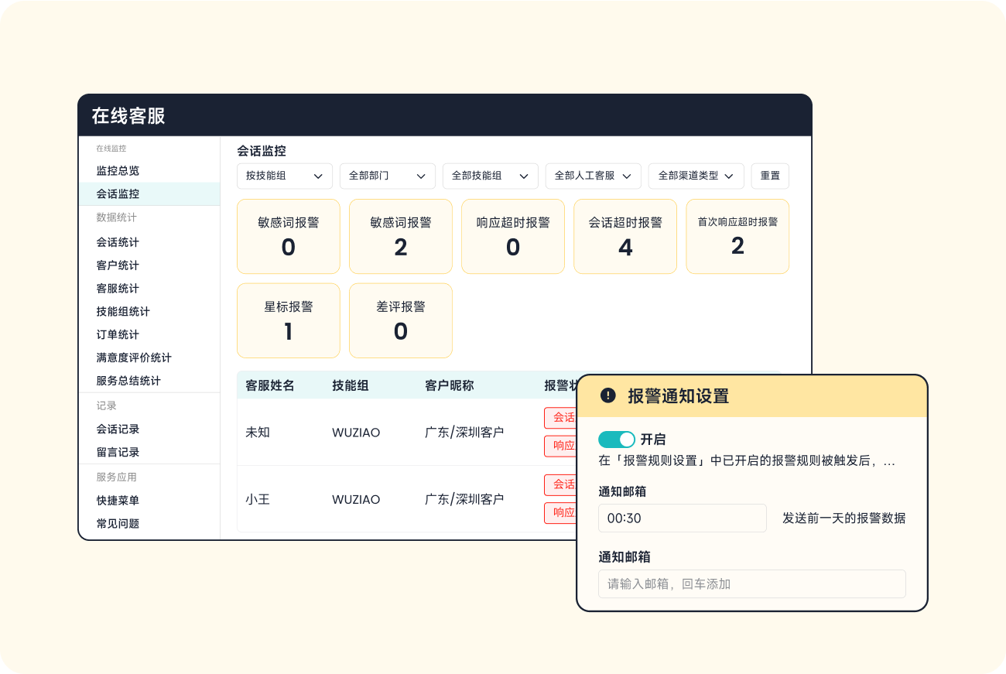Click WUZIAO in the 小王 row
Screen dimensions: 1006x674
click(x=356, y=500)
